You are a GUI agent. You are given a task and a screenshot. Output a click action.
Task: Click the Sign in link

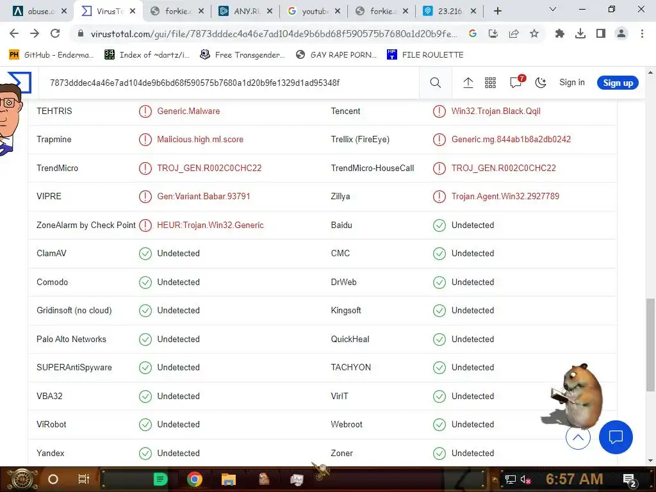click(x=572, y=83)
